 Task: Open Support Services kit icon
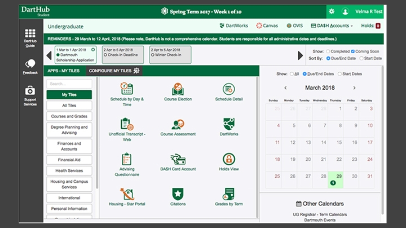pos(30,91)
